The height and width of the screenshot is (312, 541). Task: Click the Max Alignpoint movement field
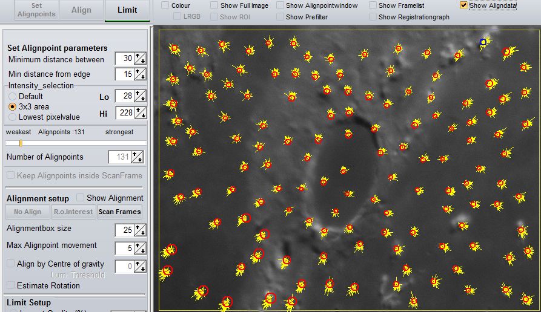[124, 249]
